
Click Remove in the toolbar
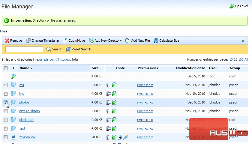(x=13, y=41)
